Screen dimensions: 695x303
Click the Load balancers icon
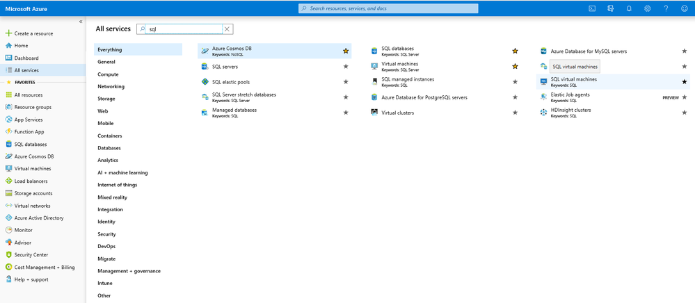pyautogui.click(x=8, y=181)
